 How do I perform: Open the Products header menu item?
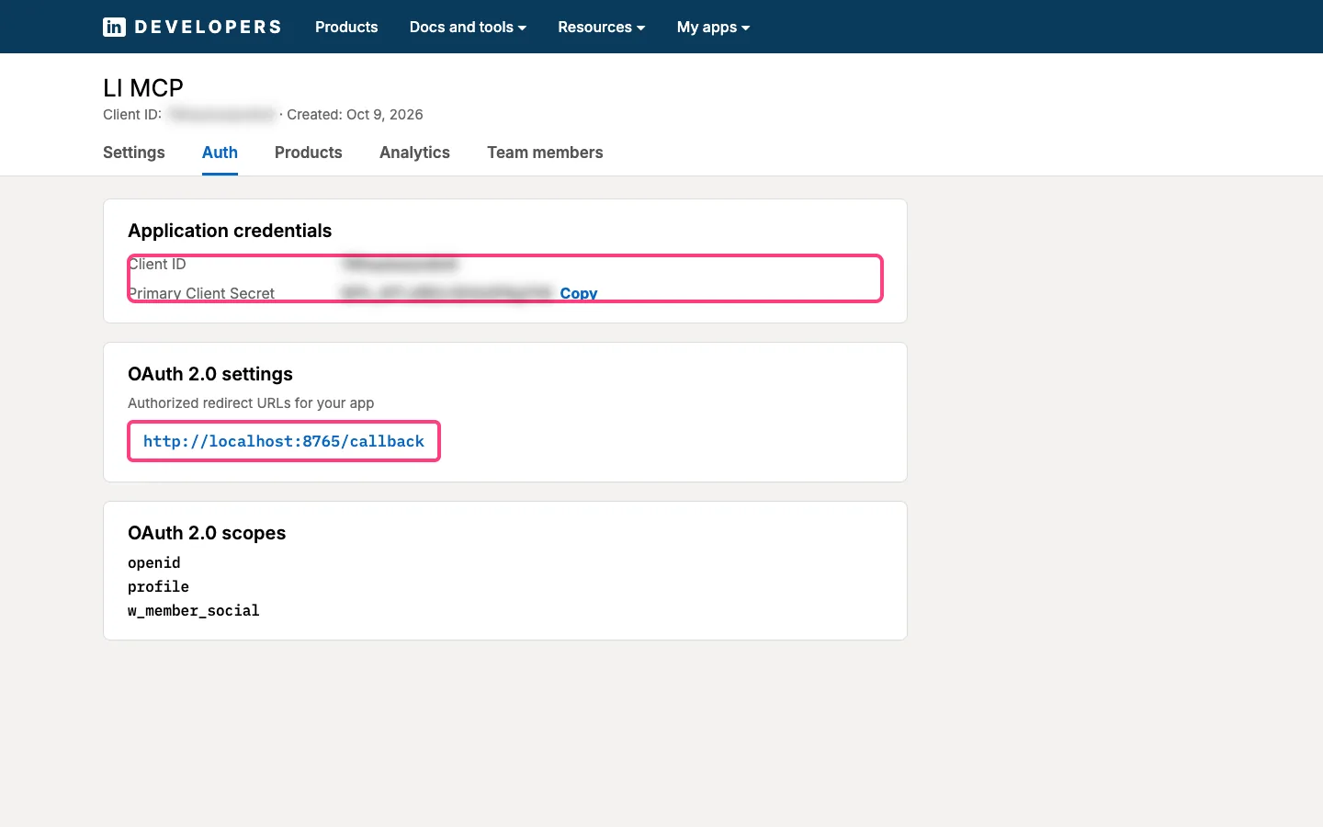pos(346,27)
